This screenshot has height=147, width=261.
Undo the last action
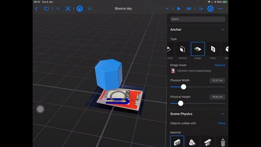(58, 9)
